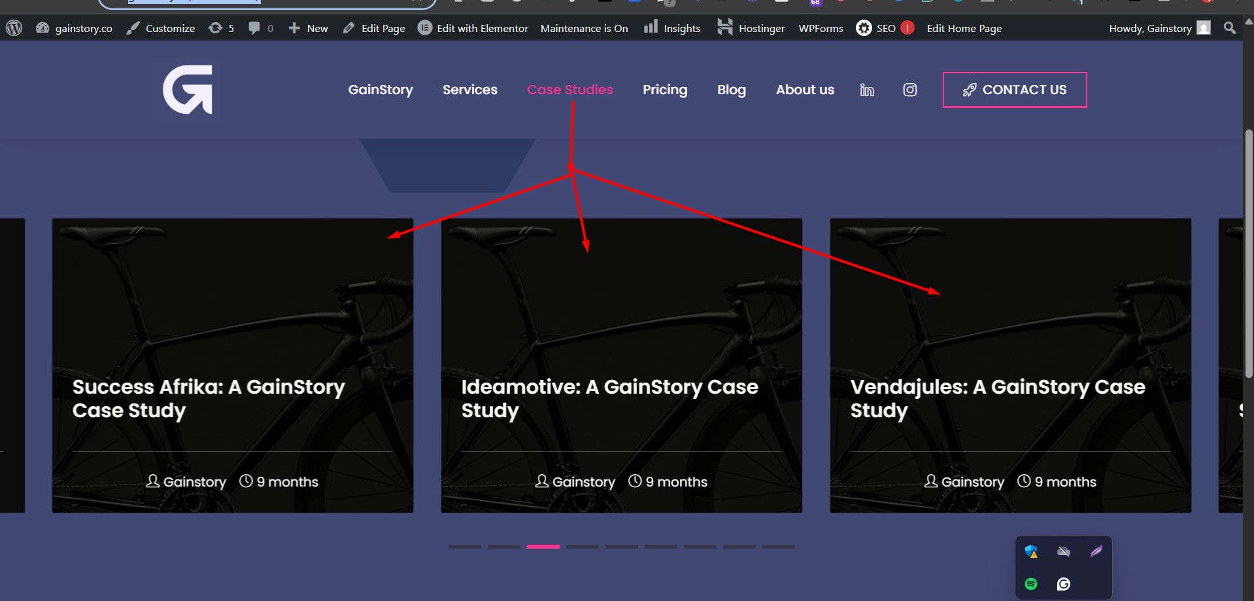Open the SEO admin menu
The height and width of the screenshot is (601, 1254).
876,28
